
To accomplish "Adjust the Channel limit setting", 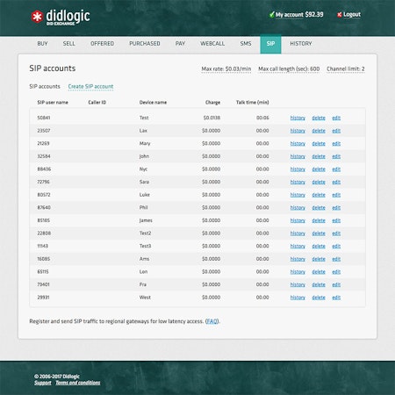I will [x=346, y=69].
